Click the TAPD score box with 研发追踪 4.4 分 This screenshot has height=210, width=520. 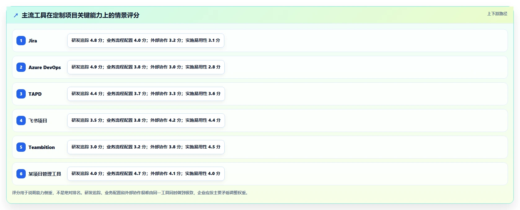[x=146, y=94]
